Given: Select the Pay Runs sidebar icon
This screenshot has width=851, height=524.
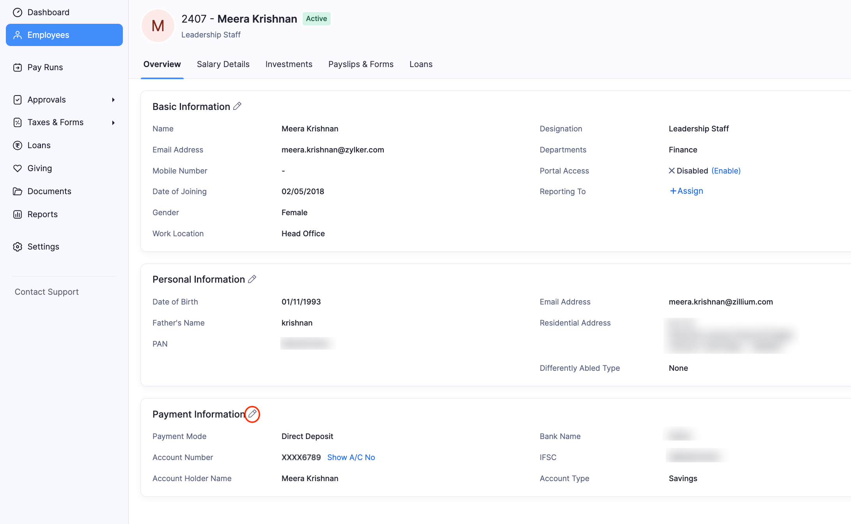Looking at the screenshot, I should pos(18,67).
